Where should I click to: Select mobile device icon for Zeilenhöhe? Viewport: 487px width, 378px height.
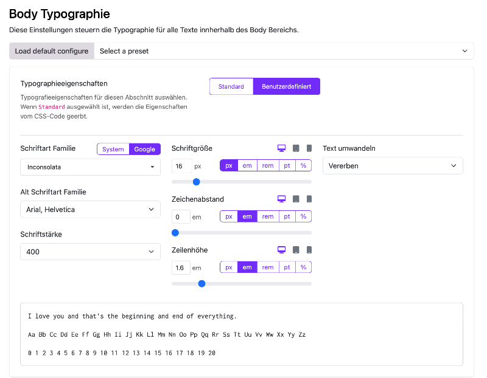(309, 250)
